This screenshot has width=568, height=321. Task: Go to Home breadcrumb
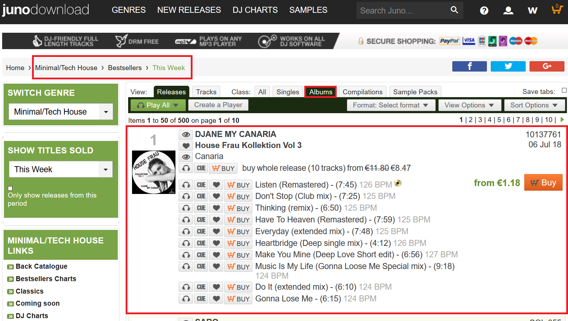[x=15, y=68]
